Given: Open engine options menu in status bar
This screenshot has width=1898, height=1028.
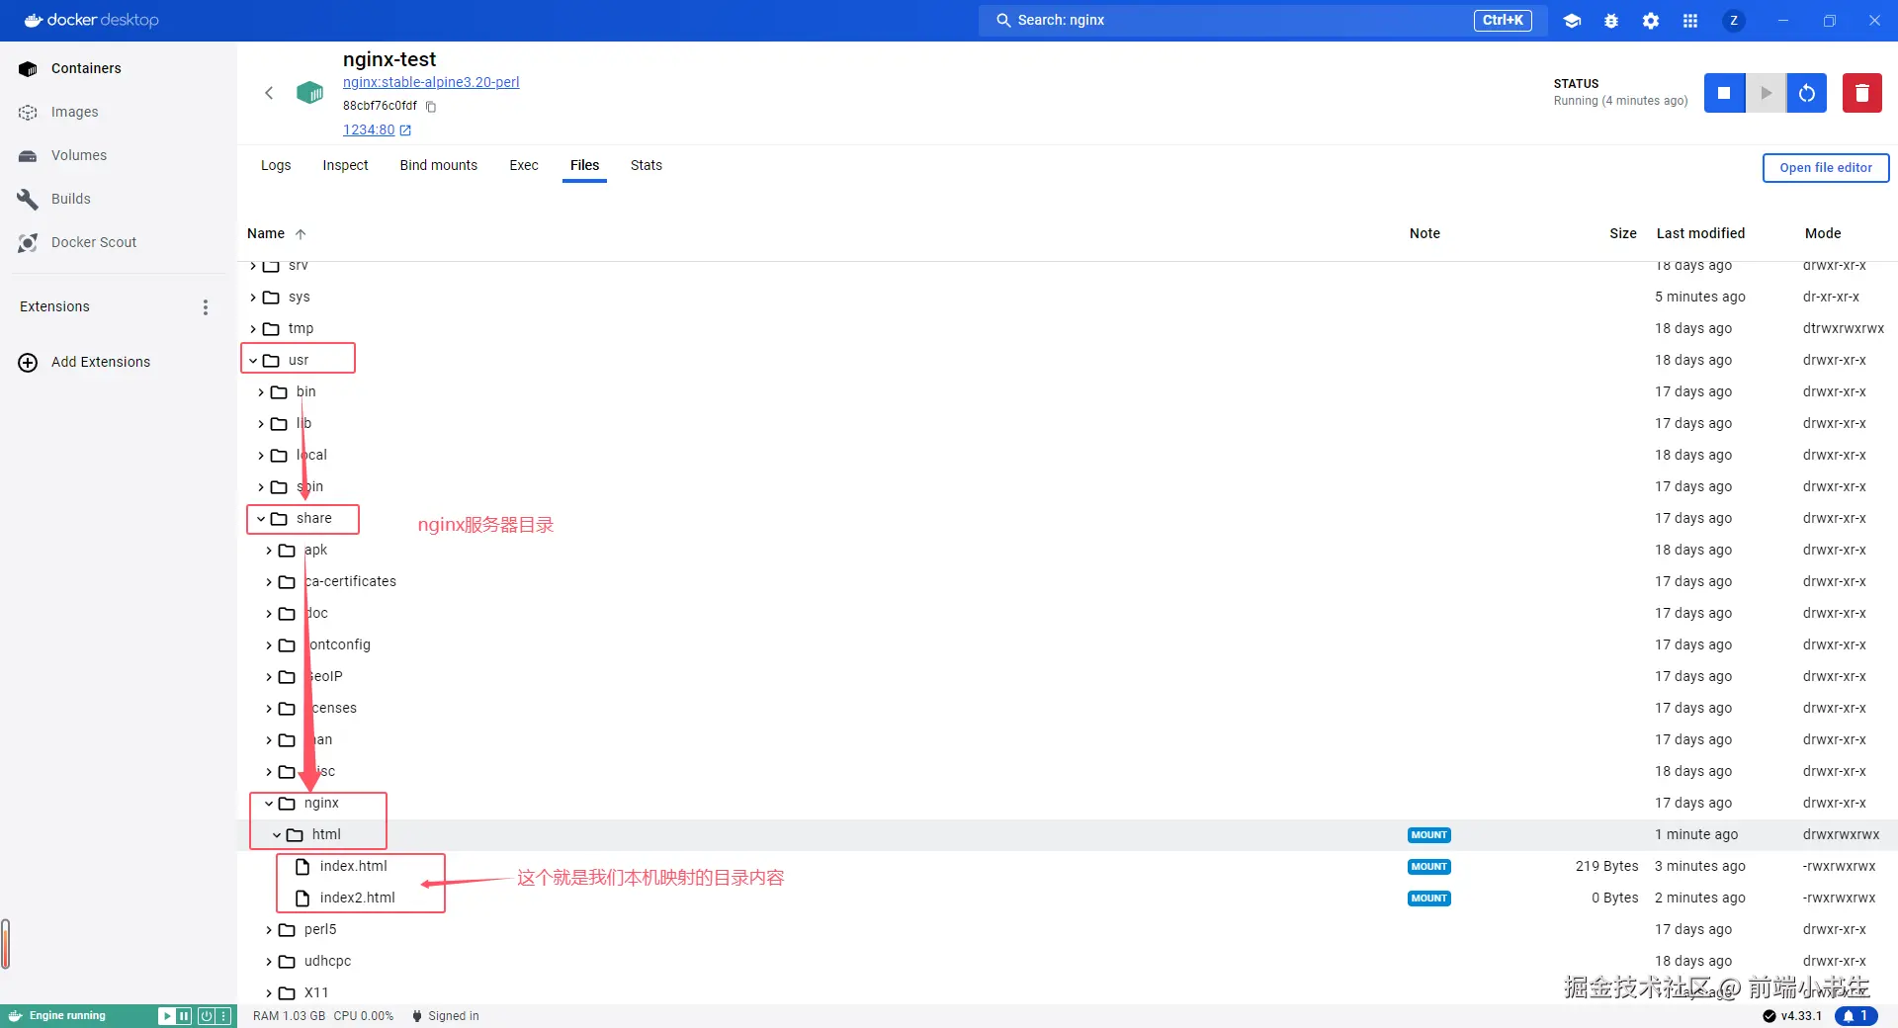Looking at the screenshot, I should click(224, 1016).
